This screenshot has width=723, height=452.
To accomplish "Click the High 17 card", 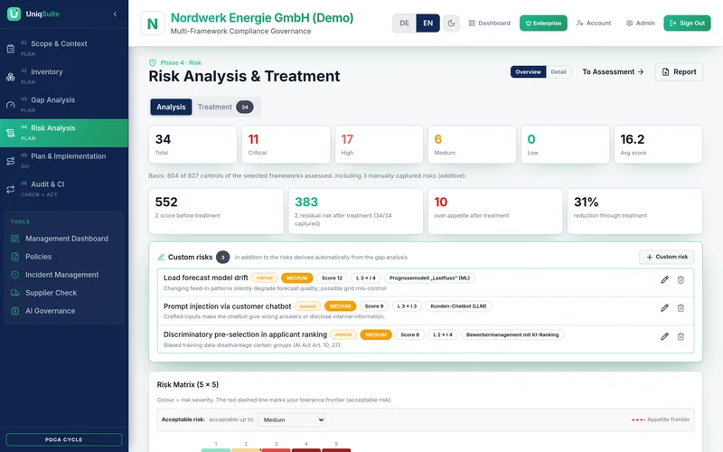I will [379, 145].
